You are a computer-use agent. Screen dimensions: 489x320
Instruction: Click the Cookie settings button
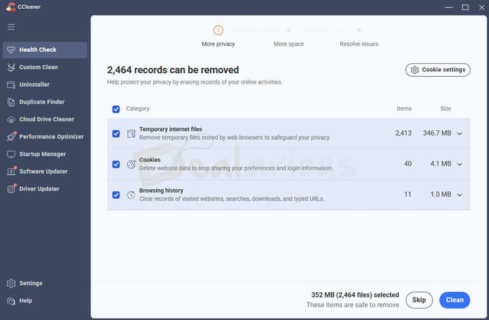pyautogui.click(x=438, y=70)
